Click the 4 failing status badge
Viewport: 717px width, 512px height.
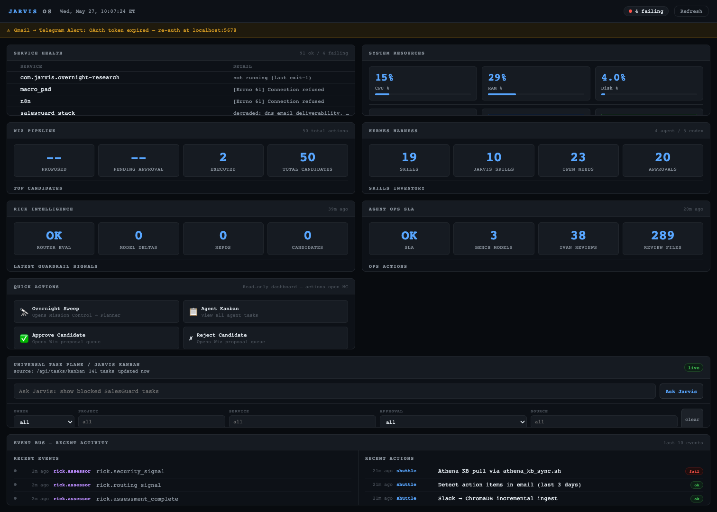click(x=646, y=11)
